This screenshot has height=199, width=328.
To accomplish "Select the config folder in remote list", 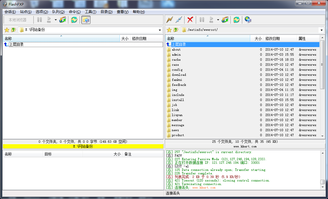I will 177,70.
